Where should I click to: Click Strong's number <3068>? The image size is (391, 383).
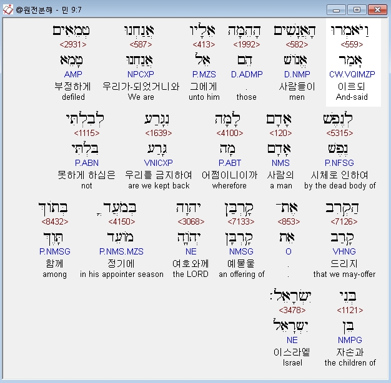(x=191, y=221)
